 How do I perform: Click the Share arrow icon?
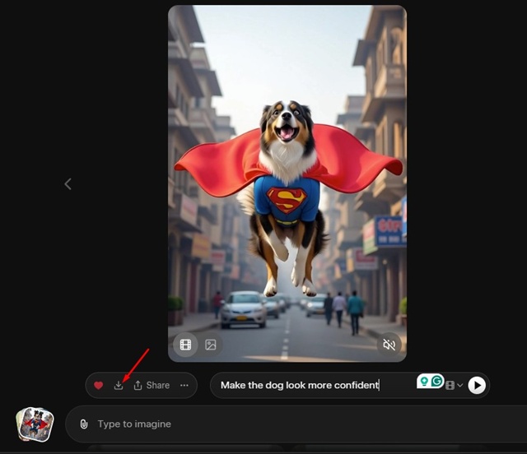click(x=138, y=385)
